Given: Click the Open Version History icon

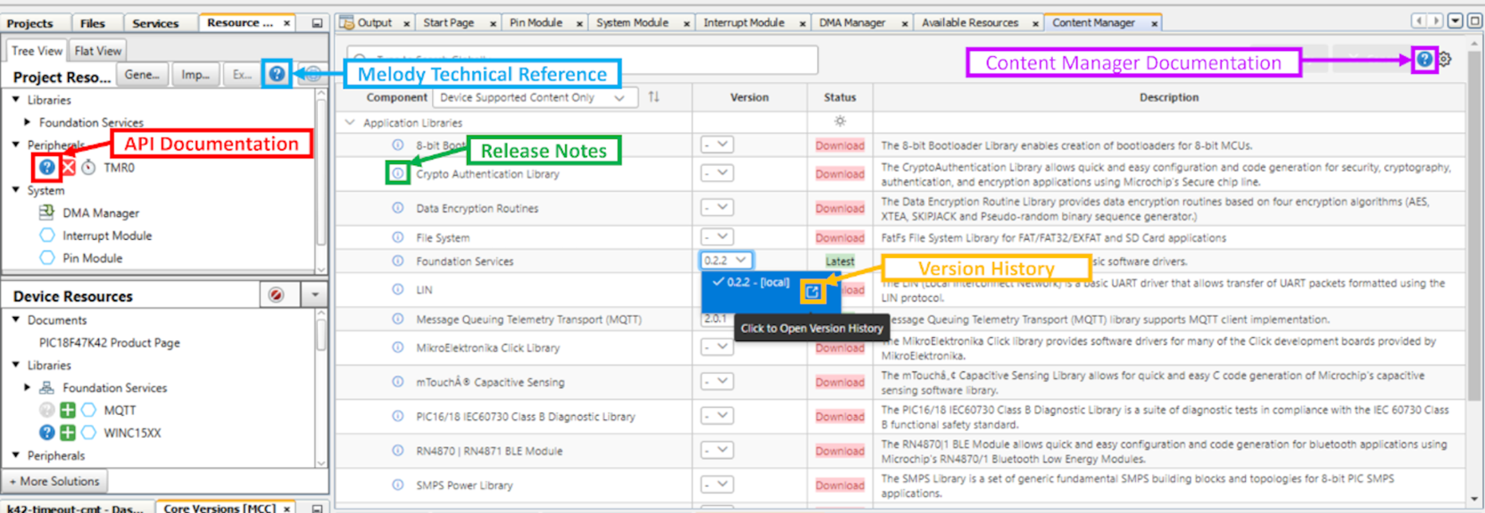Looking at the screenshot, I should [x=812, y=291].
